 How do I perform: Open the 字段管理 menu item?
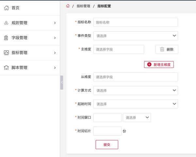coord(30,38)
